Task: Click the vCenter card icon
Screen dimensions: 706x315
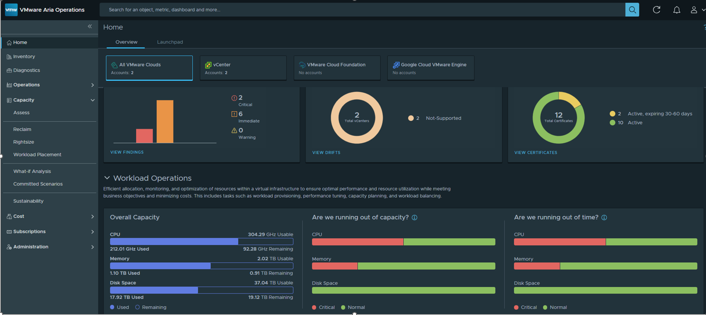Action: pos(208,65)
